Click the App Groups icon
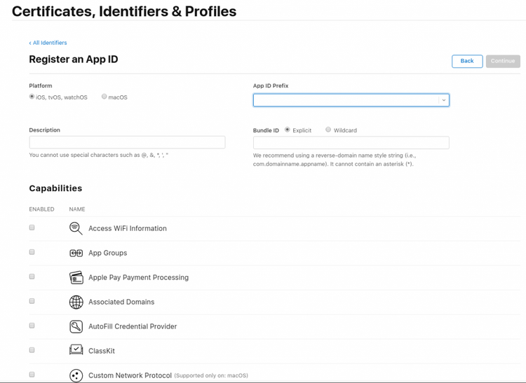 pos(76,253)
